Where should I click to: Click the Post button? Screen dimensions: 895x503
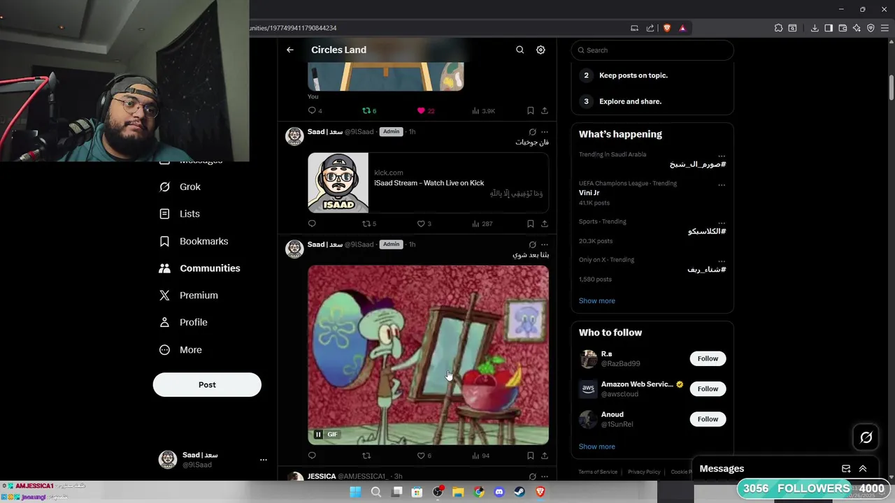tap(207, 385)
